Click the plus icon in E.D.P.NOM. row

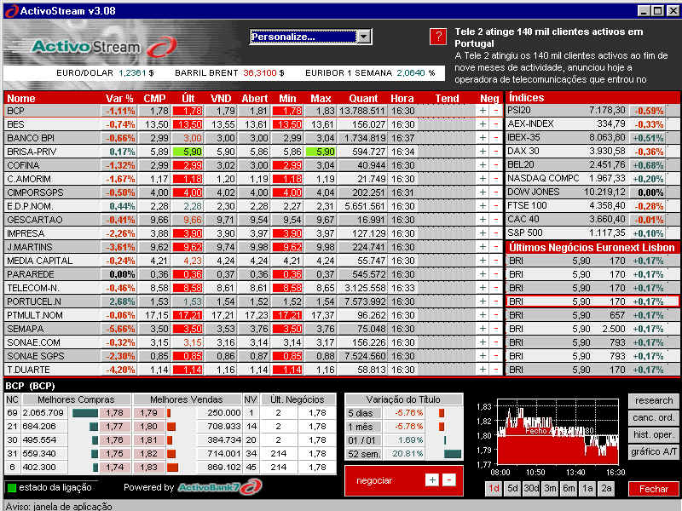coord(483,206)
